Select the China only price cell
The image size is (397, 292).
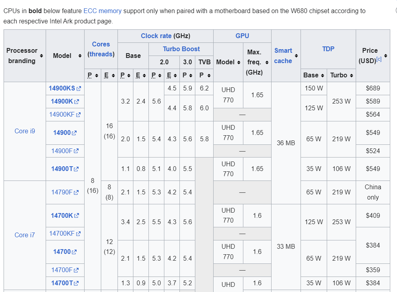[x=373, y=192]
